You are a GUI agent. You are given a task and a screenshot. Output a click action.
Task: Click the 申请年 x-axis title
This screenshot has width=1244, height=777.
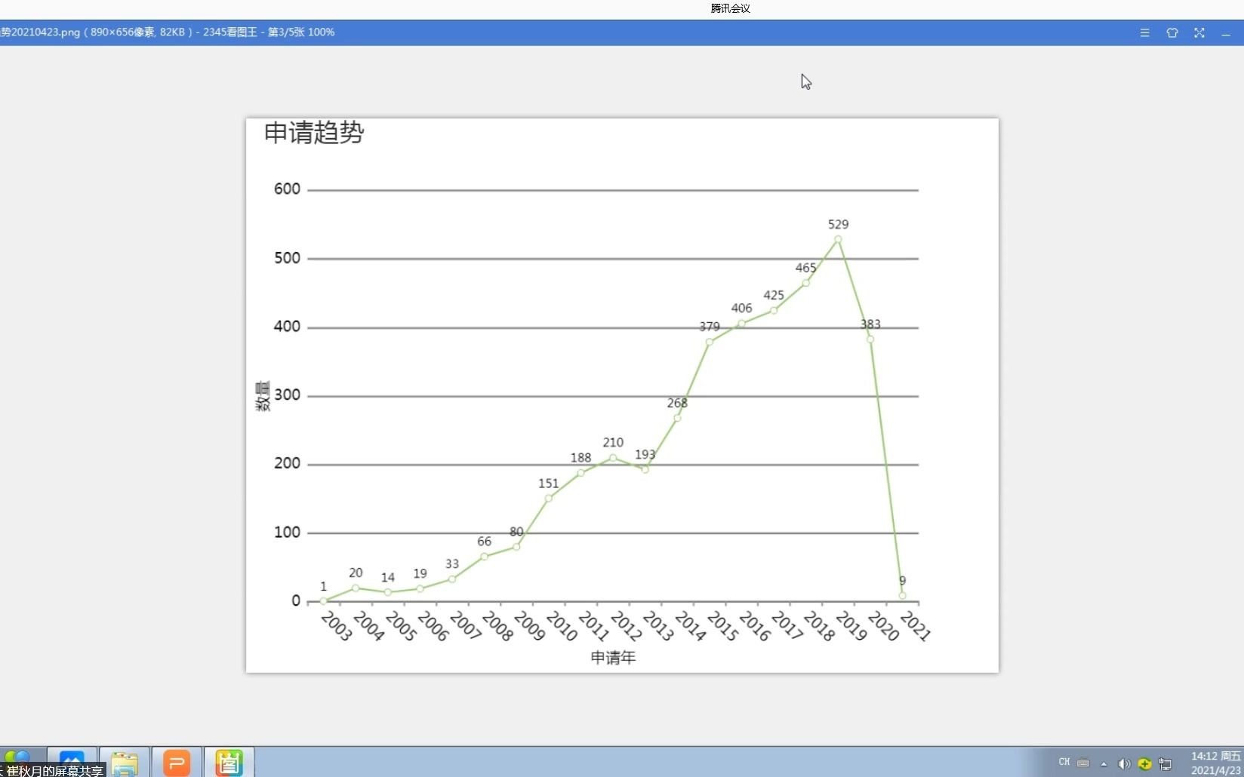[x=613, y=658]
